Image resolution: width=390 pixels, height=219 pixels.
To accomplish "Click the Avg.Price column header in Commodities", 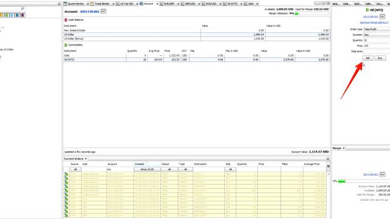I will [154, 51].
